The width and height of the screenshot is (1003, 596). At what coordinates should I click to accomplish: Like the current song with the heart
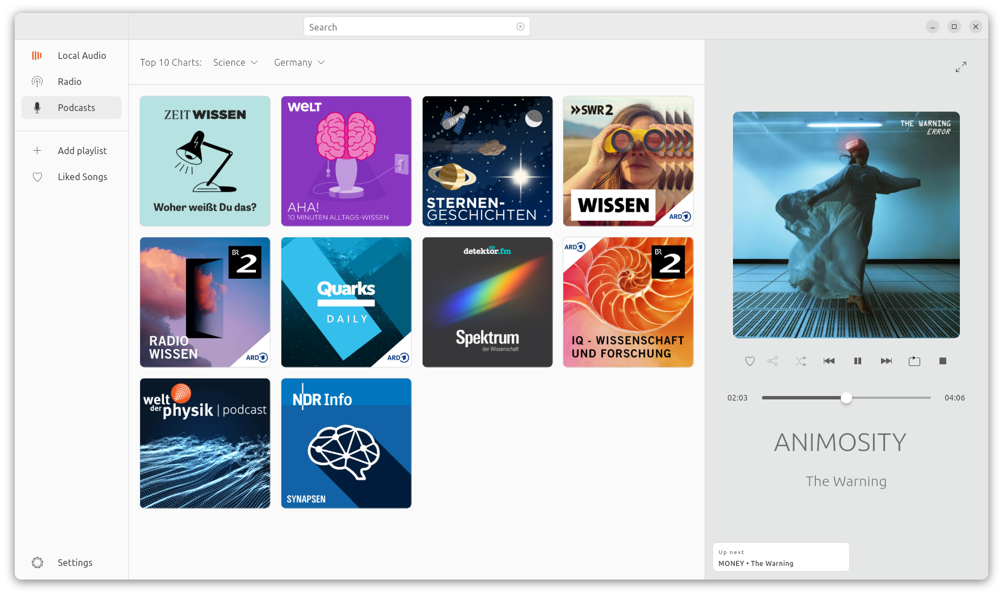[x=750, y=361]
